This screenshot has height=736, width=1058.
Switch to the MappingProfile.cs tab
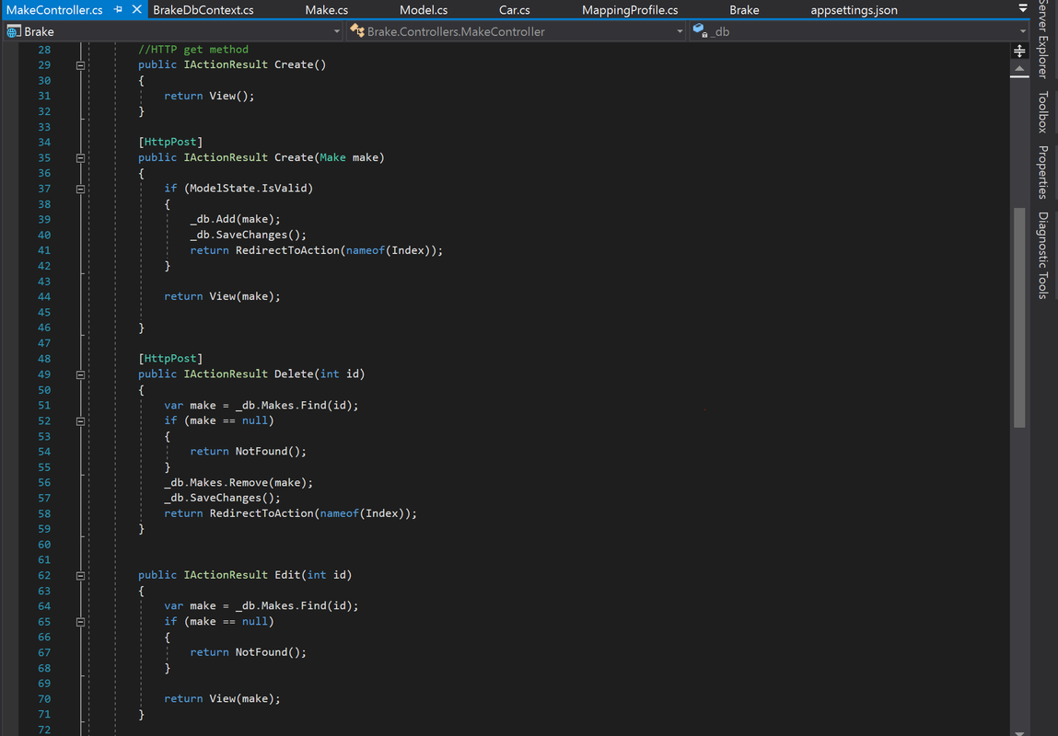coord(630,9)
